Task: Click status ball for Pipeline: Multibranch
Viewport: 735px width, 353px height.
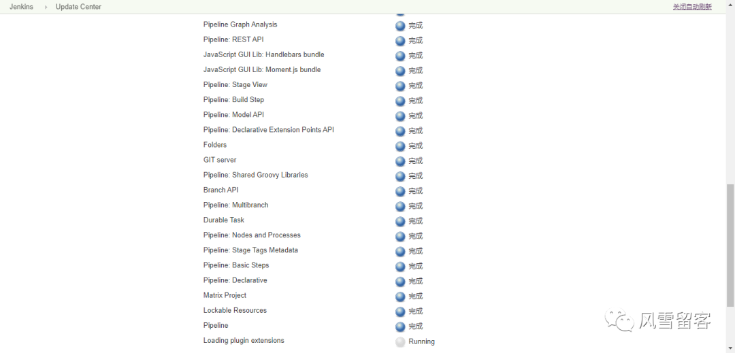Action: [400, 206]
